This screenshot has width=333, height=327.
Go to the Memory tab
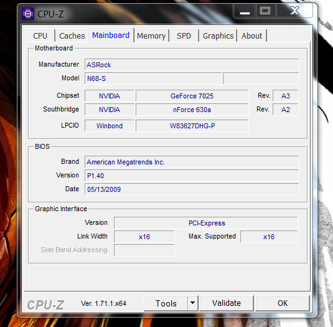[x=151, y=36]
